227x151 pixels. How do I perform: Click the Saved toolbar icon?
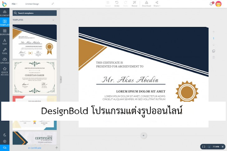108,4
